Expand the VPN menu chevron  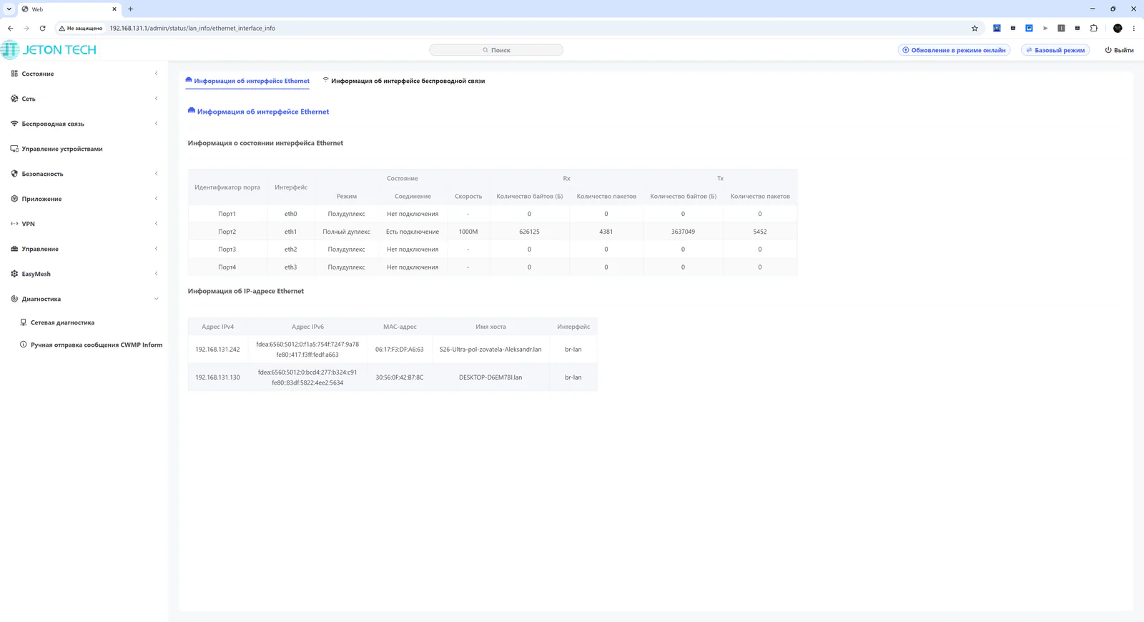pos(157,224)
